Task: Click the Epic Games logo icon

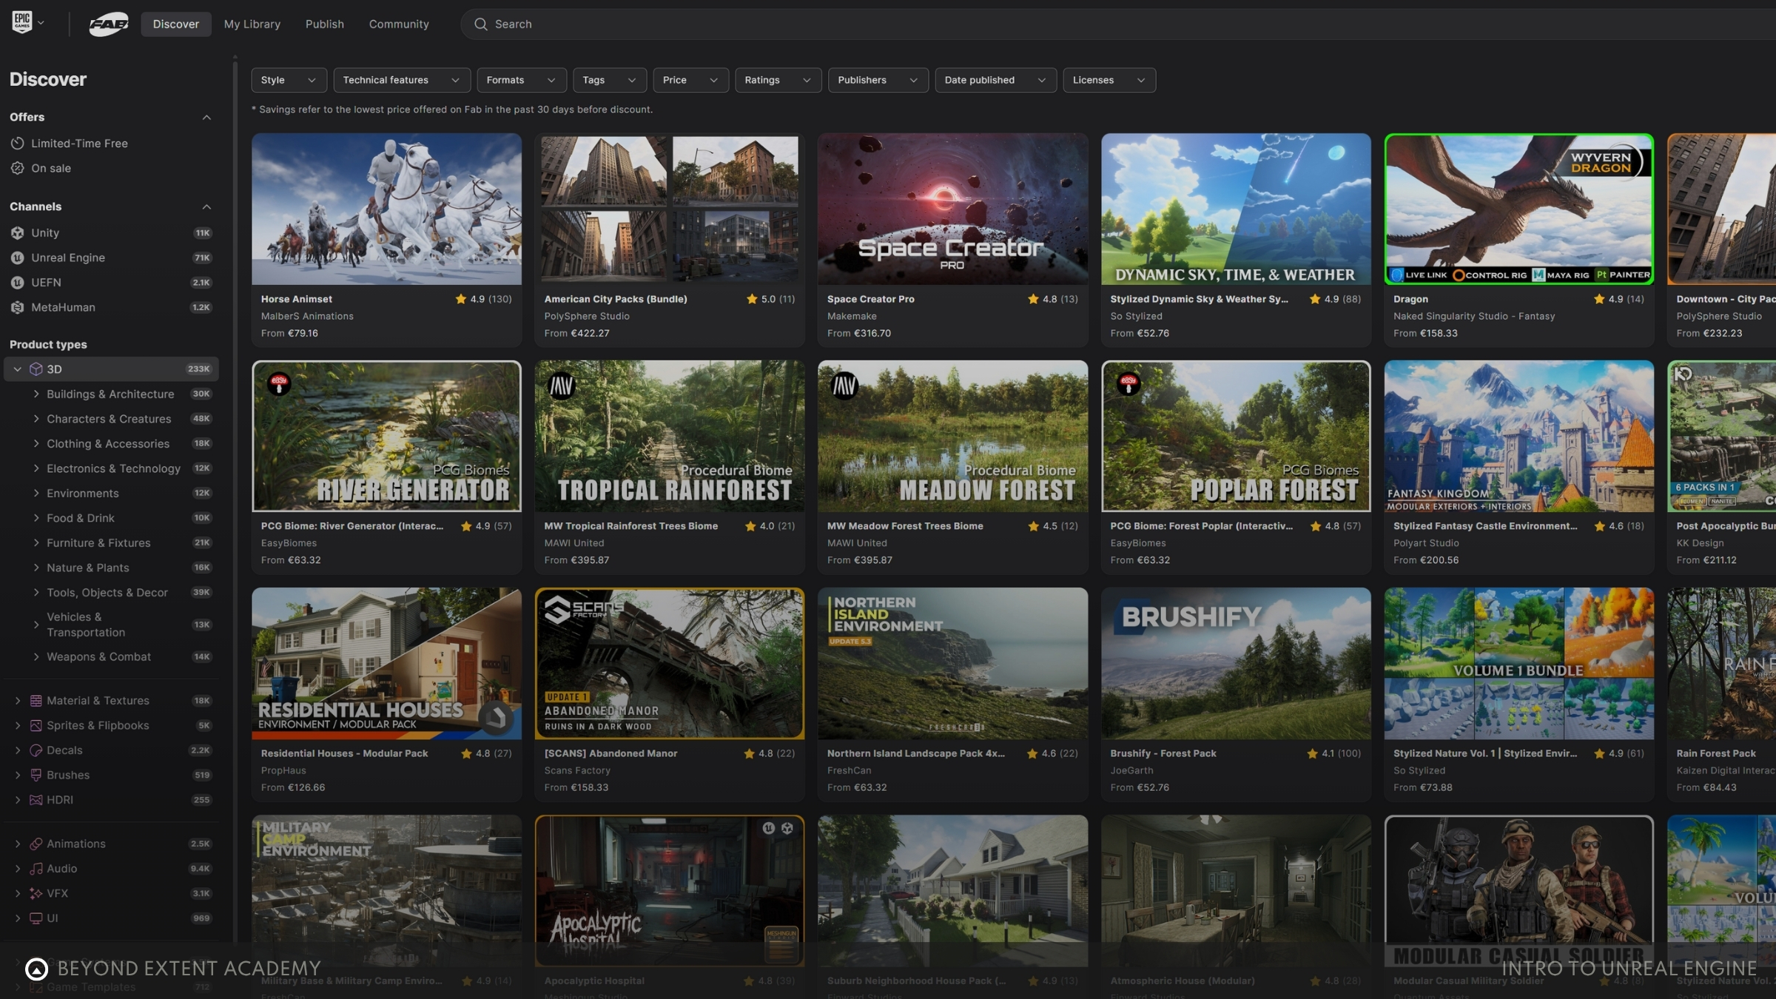Action: click(21, 21)
